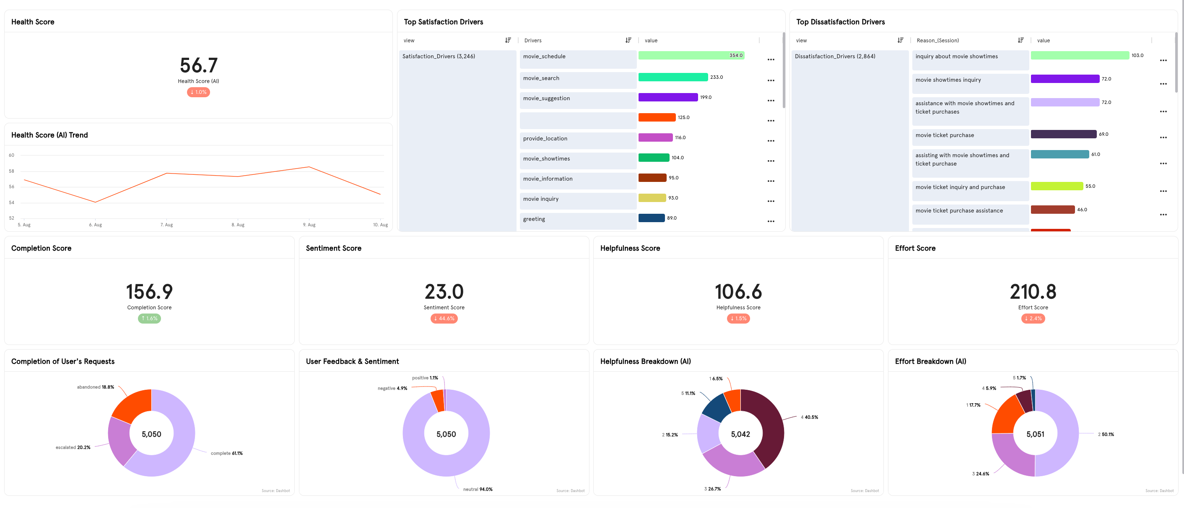
Task: Select the movie_schedule driver cell
Action: (578, 60)
